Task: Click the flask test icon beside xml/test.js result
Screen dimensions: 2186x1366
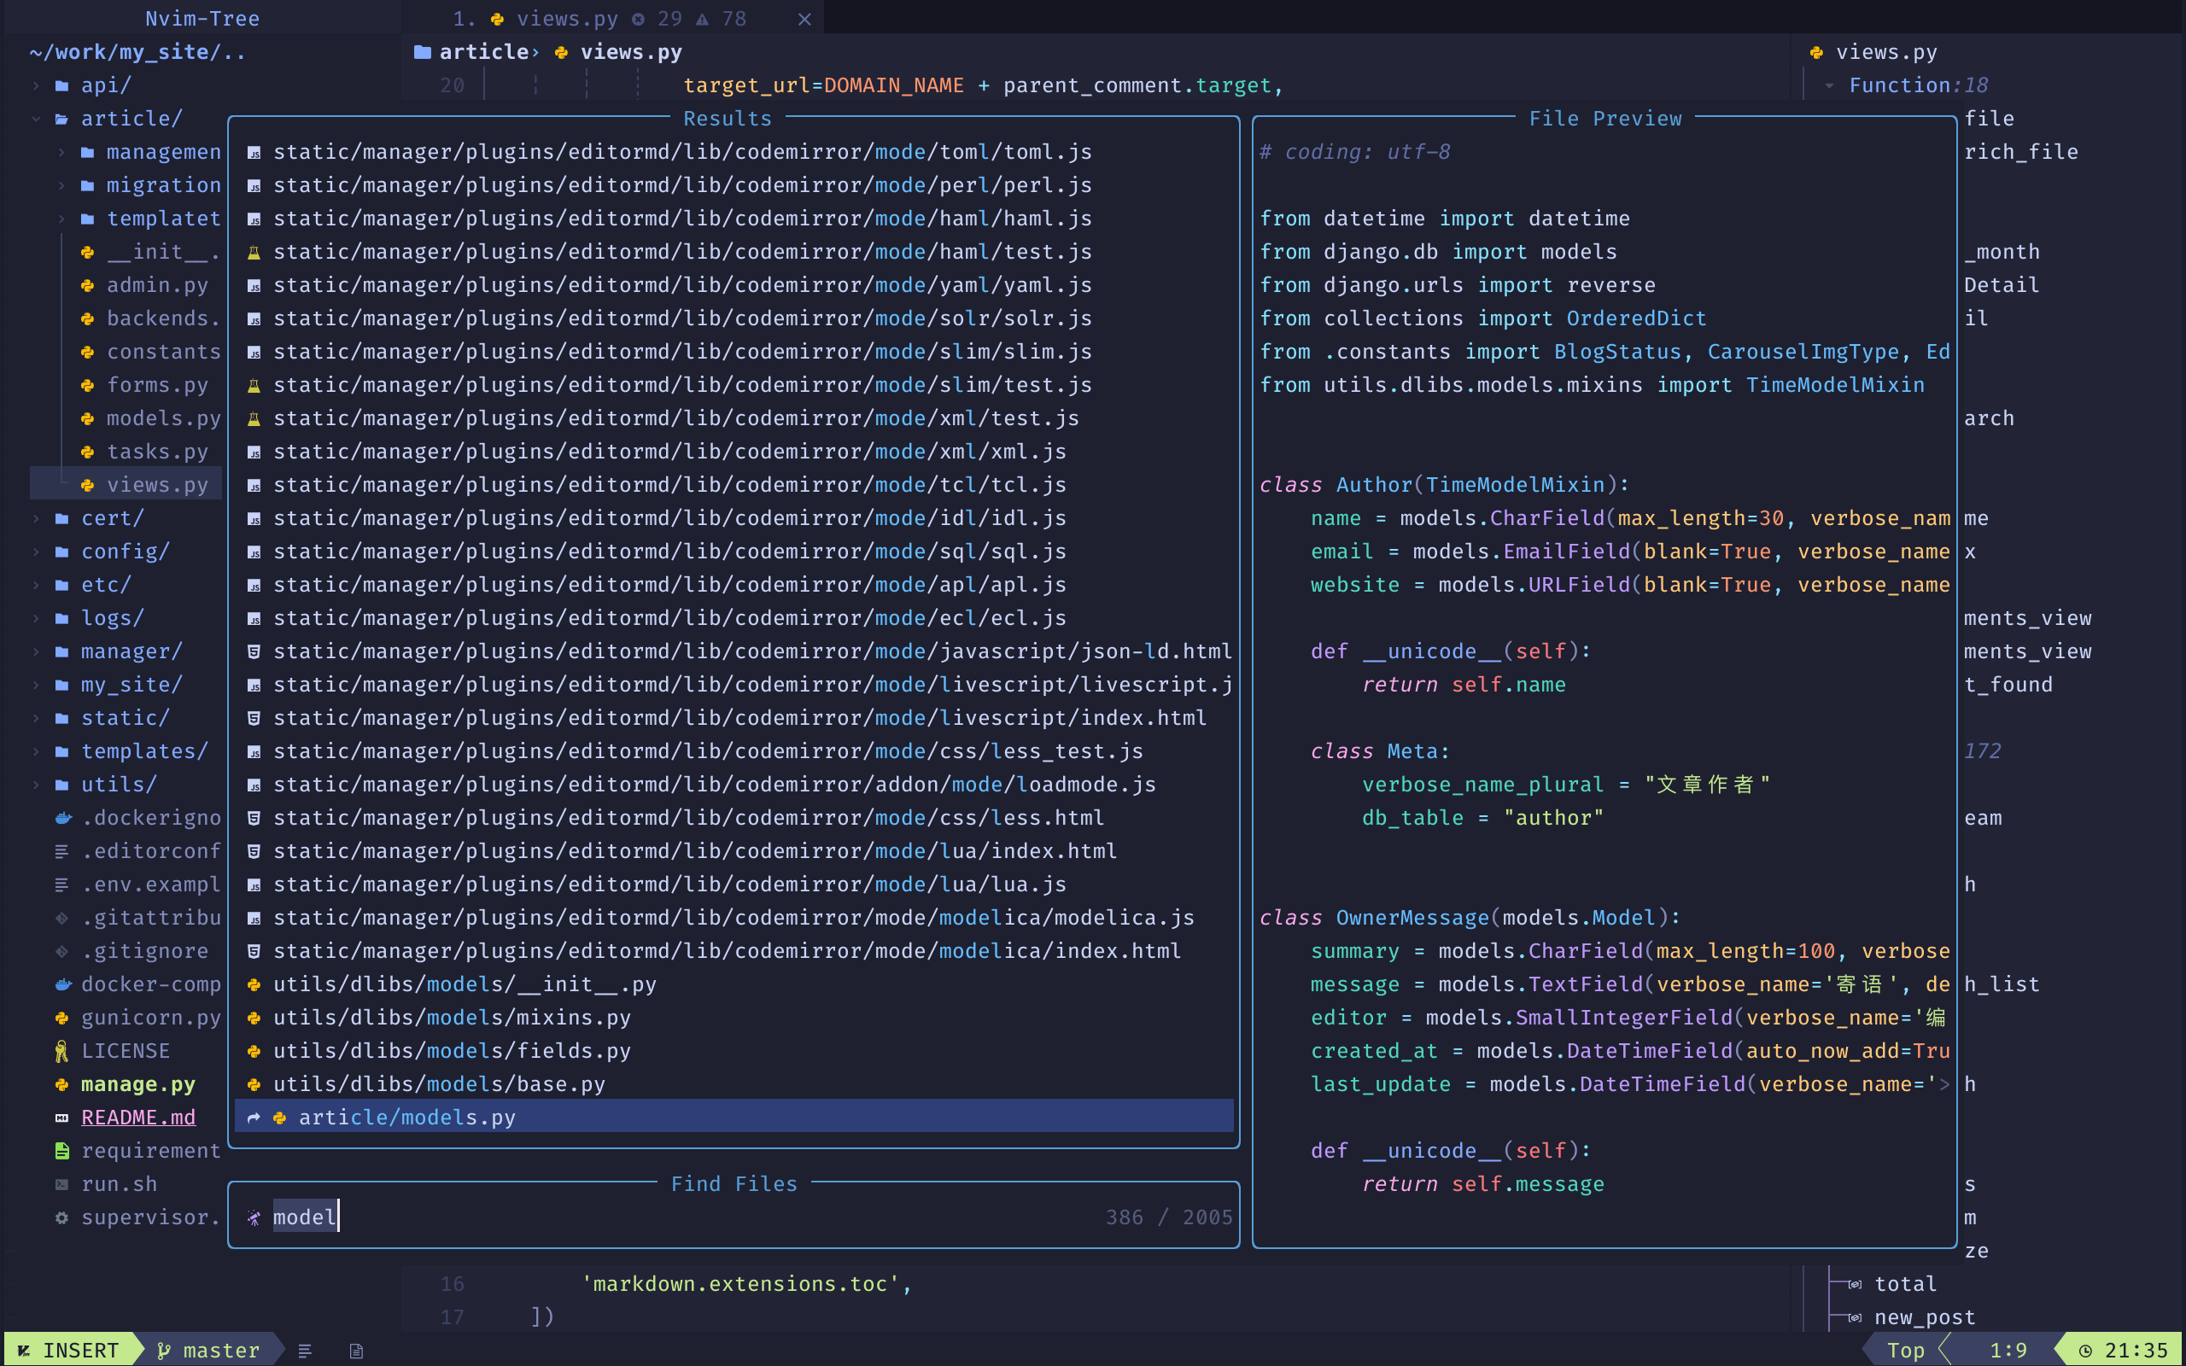Action: pos(254,417)
